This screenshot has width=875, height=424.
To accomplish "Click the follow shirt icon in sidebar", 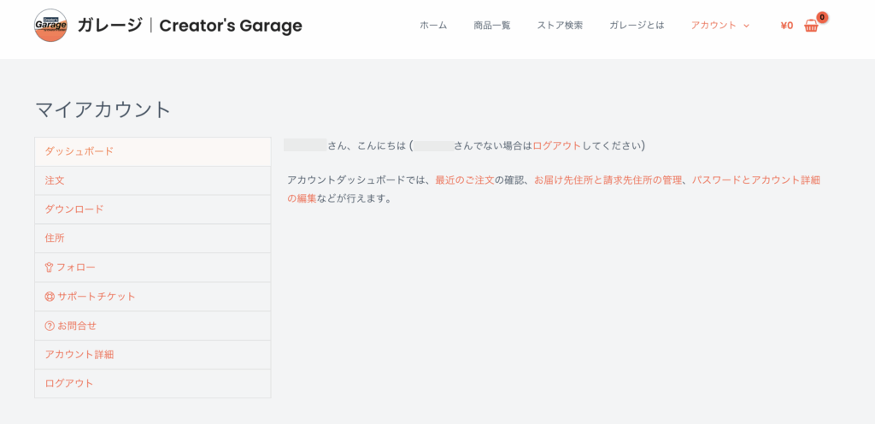I will tap(49, 268).
